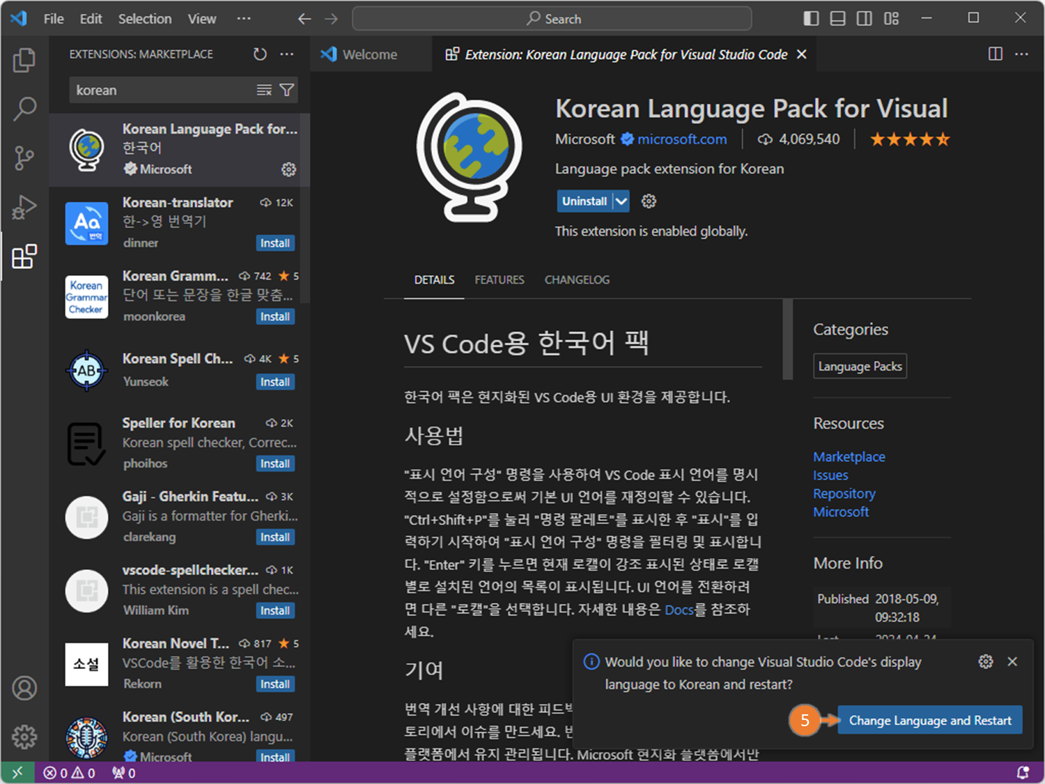Open editor More Actions ellipsis

(x=1021, y=54)
